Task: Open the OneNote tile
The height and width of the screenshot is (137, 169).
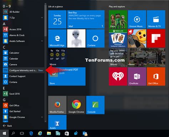Action: tap(137, 77)
